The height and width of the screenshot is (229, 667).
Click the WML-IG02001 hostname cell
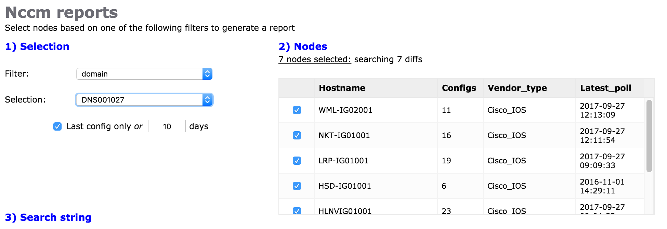pos(345,110)
